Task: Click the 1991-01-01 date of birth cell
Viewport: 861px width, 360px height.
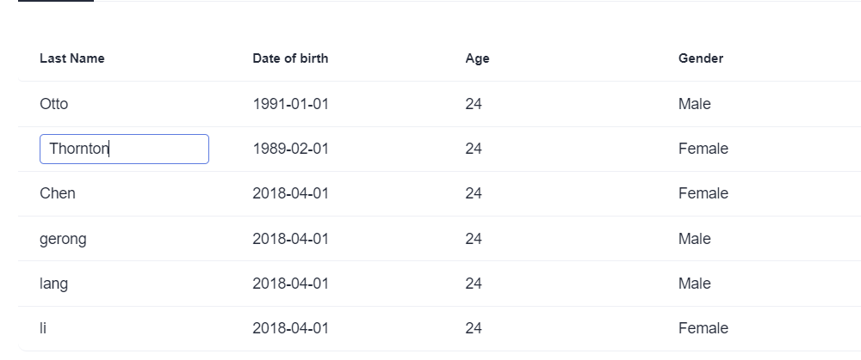Action: coord(291,104)
